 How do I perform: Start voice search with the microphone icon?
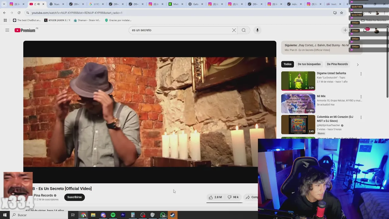click(257, 30)
